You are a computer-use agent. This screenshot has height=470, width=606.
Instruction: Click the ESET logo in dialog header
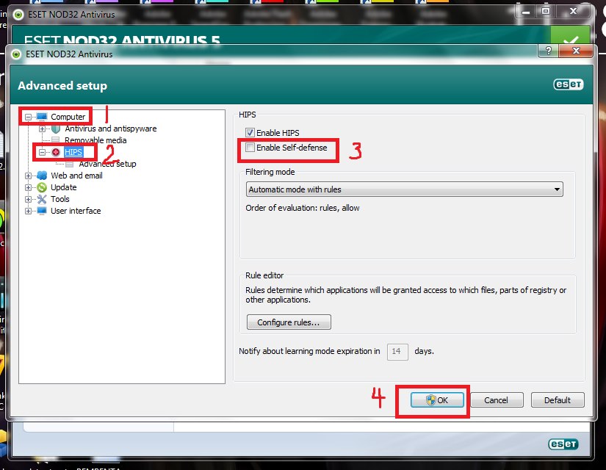pyautogui.click(x=568, y=84)
